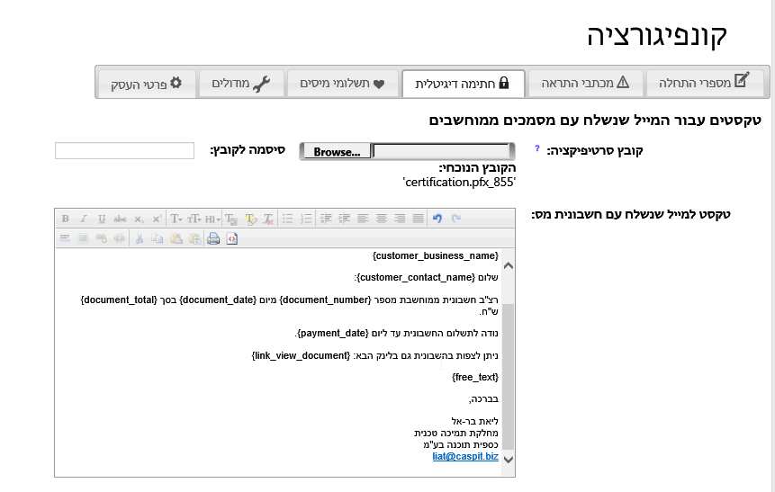Insert a numbered list
Screen dimensions: 775x492
tap(306, 219)
